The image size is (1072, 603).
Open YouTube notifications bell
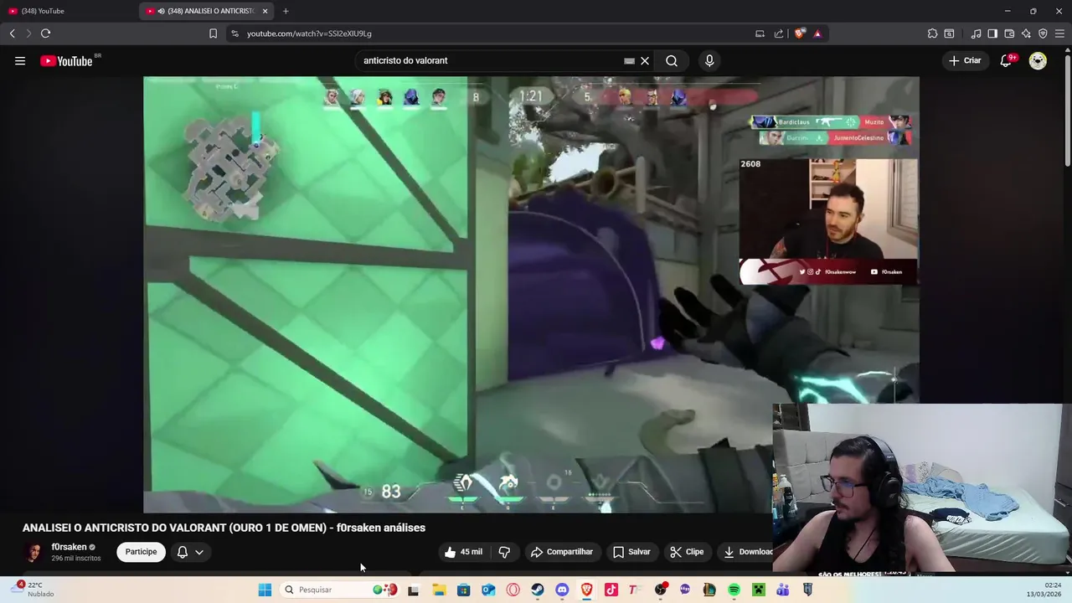(x=1006, y=60)
